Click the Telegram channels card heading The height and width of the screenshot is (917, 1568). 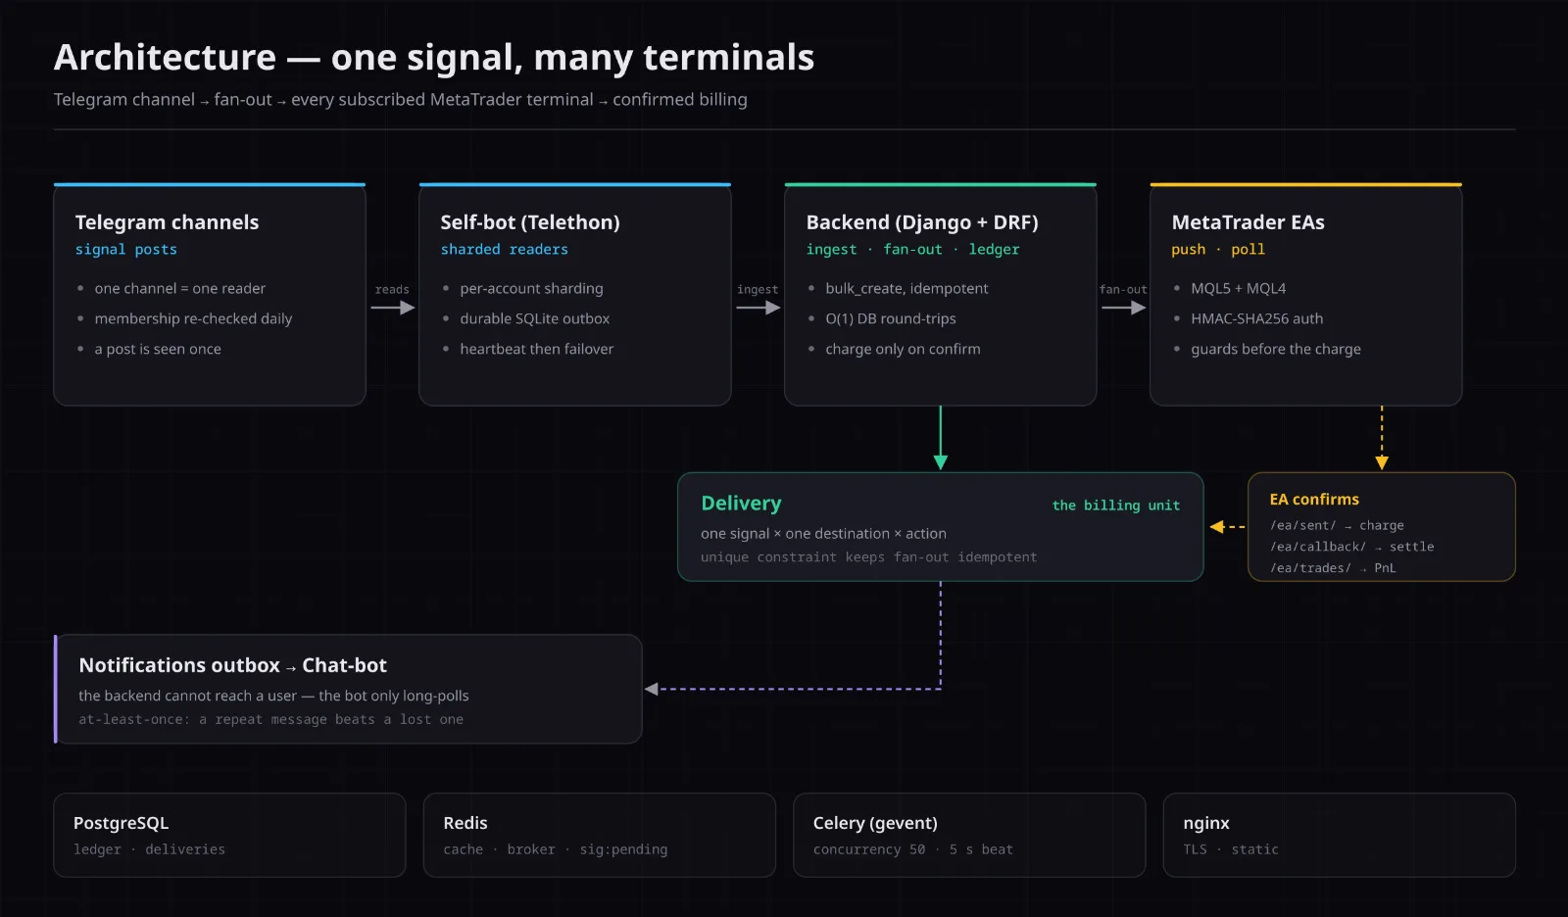coord(167,222)
